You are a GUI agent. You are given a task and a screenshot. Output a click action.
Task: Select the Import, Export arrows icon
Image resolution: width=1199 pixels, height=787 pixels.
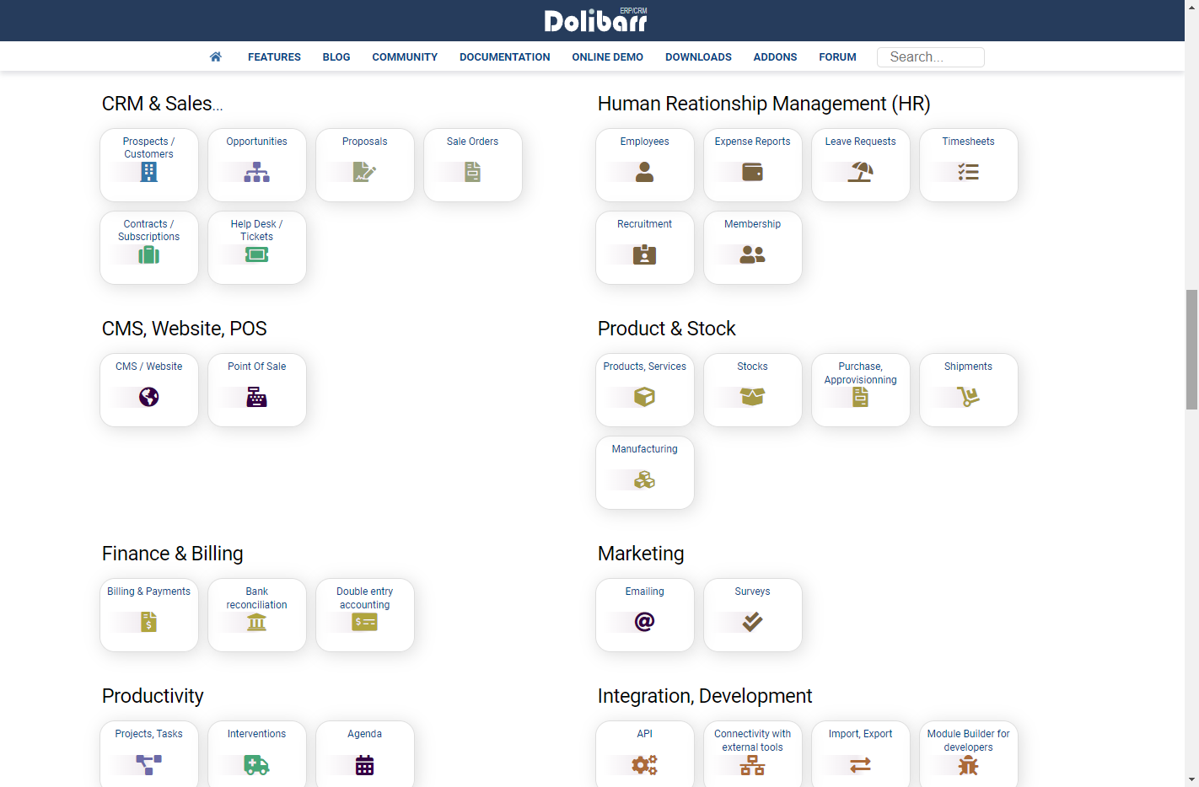(861, 764)
